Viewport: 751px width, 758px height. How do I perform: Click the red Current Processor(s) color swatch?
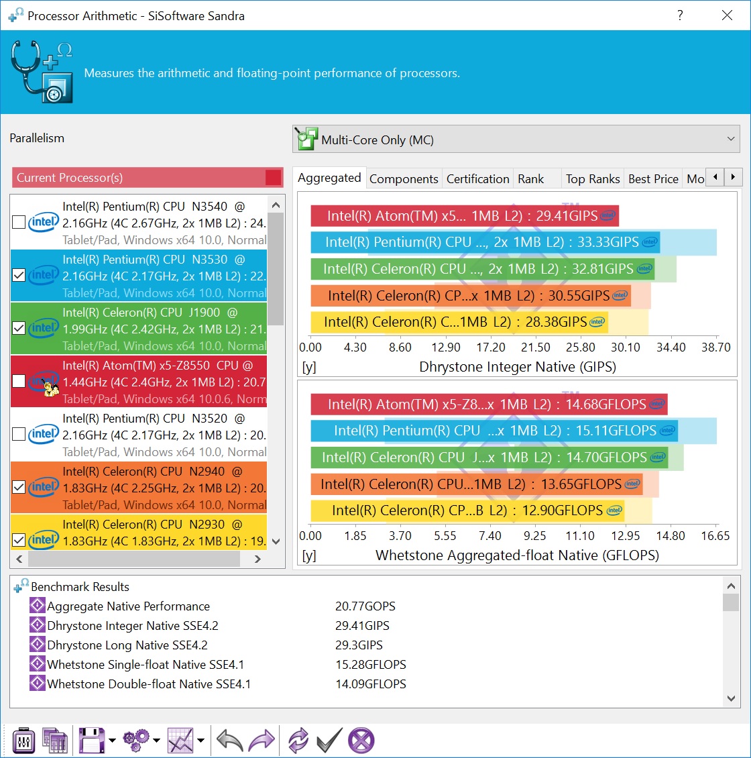click(273, 178)
